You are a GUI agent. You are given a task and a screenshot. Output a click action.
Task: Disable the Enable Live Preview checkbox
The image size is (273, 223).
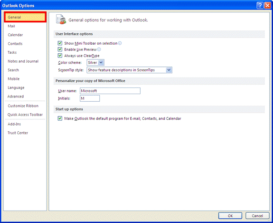pyautogui.click(x=60, y=49)
